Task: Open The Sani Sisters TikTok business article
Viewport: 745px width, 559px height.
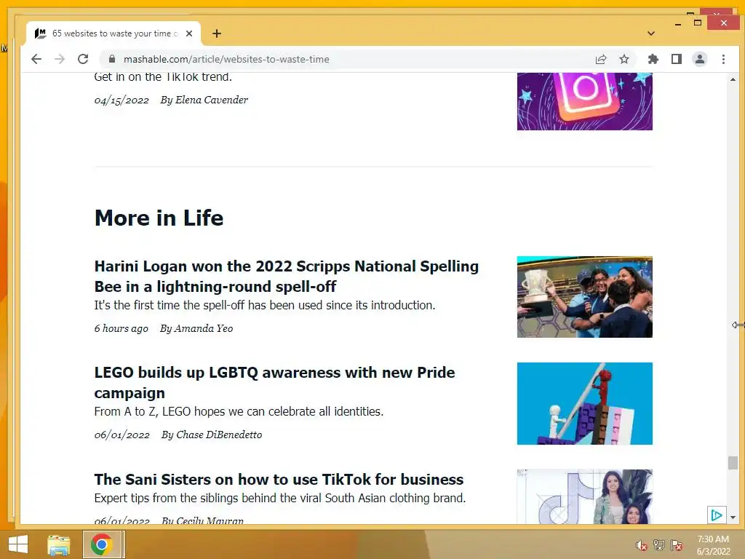Action: pos(279,479)
